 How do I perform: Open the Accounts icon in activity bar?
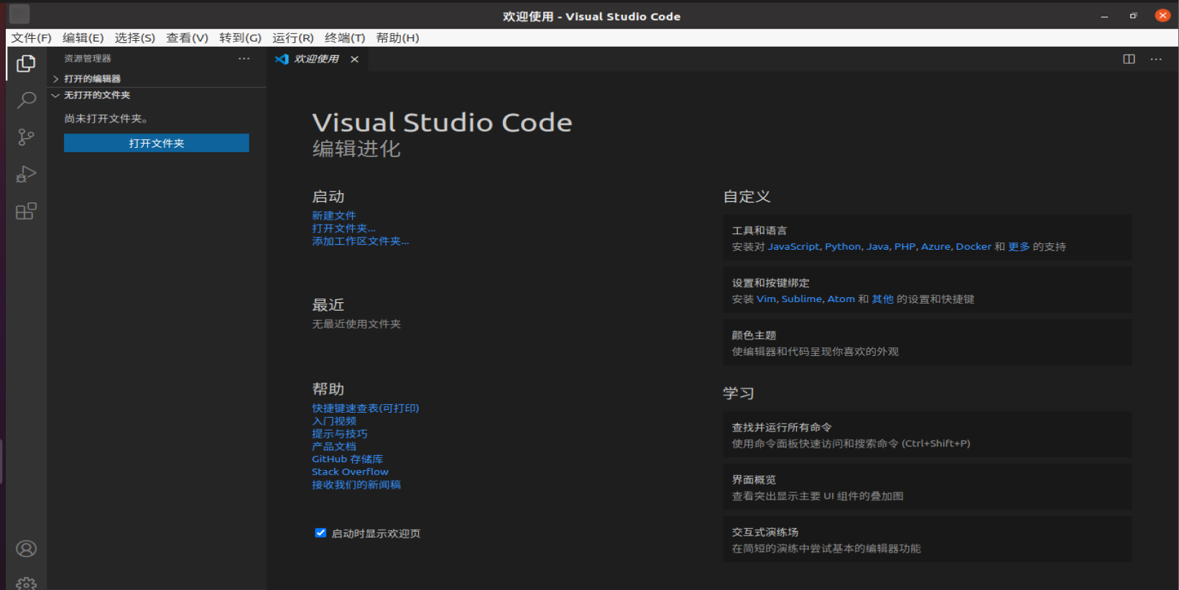(26, 549)
